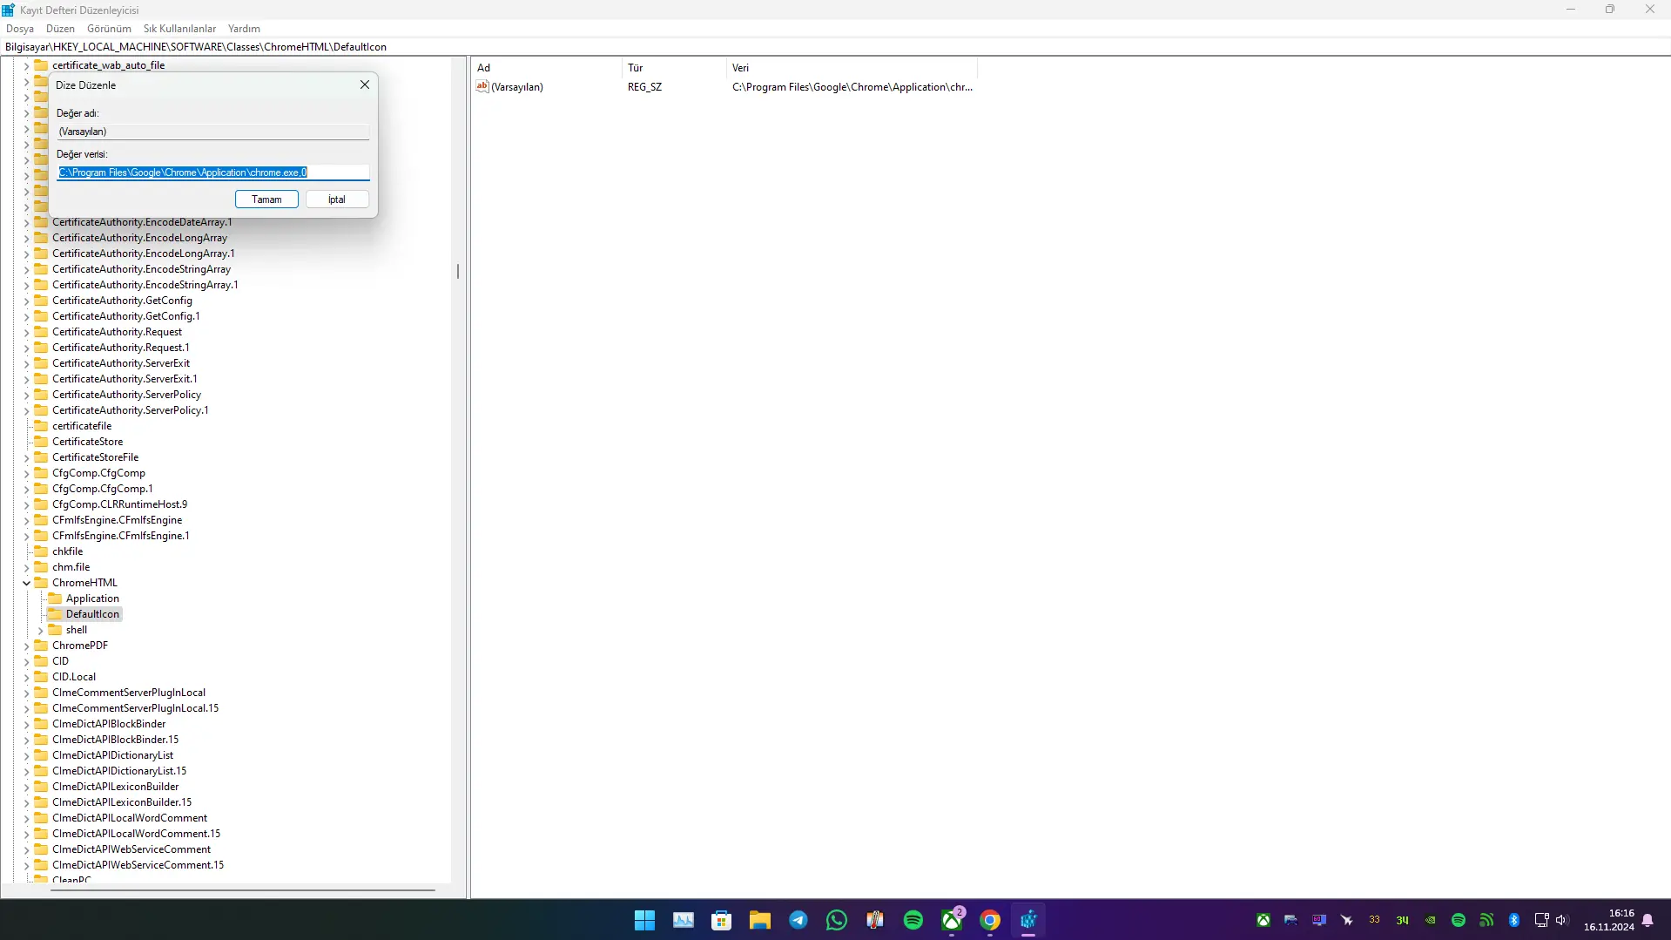Click the Chrome path data cell in value list
The image size is (1671, 940).
[x=852, y=87]
